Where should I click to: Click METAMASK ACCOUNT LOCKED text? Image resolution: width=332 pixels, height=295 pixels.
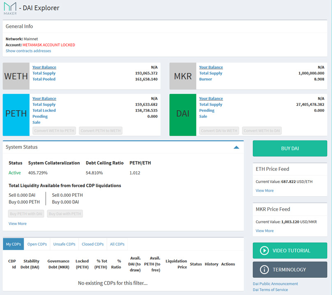[49, 45]
